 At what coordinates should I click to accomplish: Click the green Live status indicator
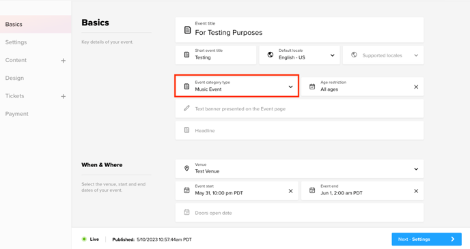coord(84,239)
